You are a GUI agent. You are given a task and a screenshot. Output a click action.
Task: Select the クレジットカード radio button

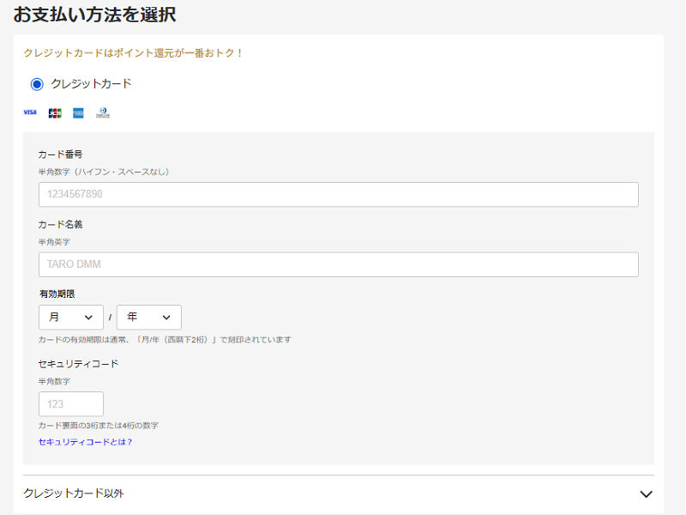point(37,84)
